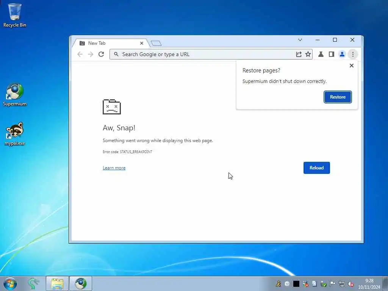Maximize the Supermium window
Viewport: 388px width, 291px height.
pyautogui.click(x=335, y=40)
